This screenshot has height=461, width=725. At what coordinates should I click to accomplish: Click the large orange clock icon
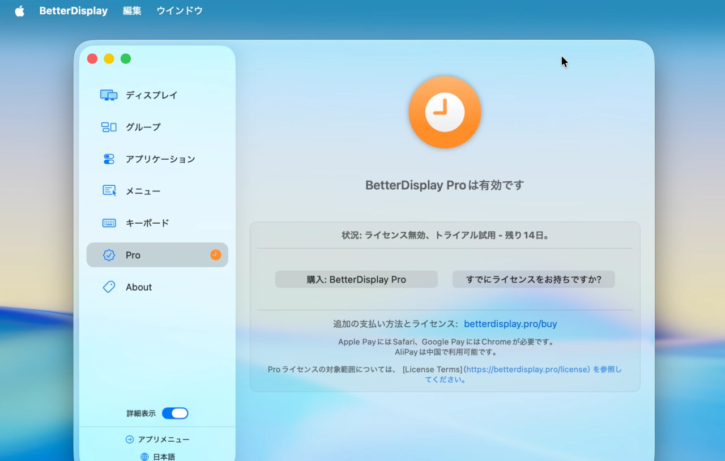click(x=445, y=112)
